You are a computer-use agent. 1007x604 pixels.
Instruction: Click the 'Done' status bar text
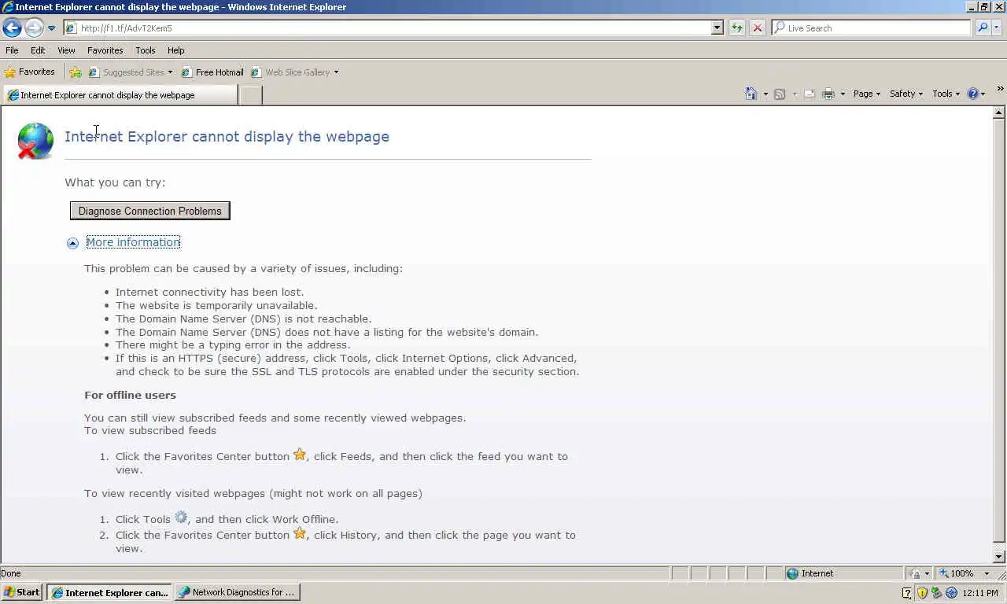click(11, 573)
